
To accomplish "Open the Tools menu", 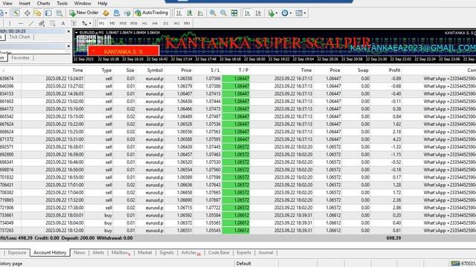I will [62, 3].
